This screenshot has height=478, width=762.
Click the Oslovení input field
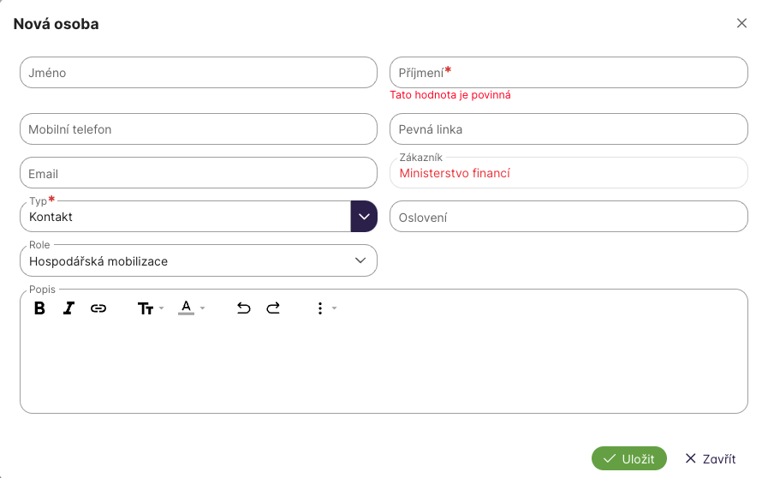coord(569,217)
